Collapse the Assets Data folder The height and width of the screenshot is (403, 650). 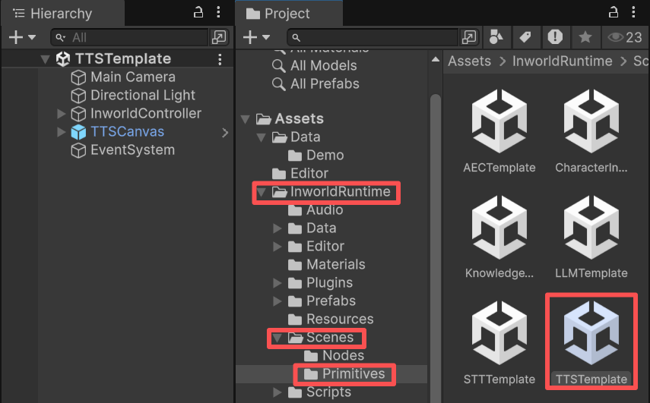[262, 137]
